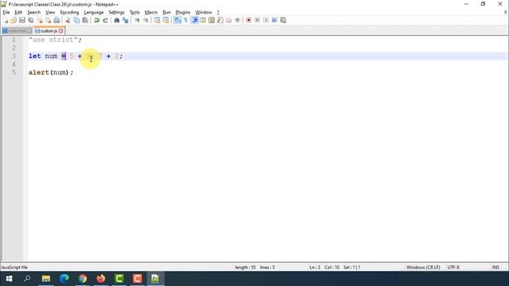
Task: Start macro recording with red icon
Action: tap(249, 20)
